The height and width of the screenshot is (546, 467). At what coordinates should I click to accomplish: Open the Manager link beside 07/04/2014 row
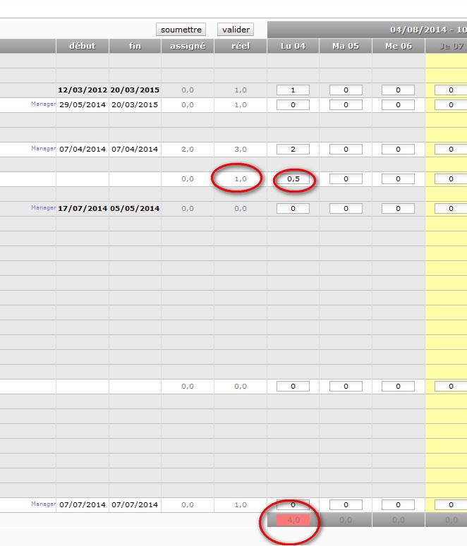[43, 149]
